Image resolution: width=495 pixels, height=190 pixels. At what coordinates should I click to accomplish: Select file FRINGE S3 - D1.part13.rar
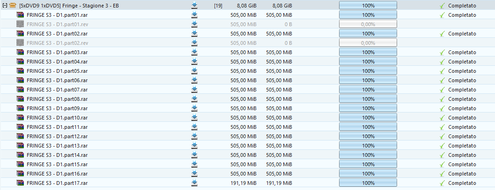coord(57,146)
